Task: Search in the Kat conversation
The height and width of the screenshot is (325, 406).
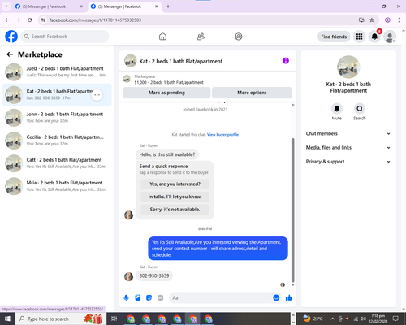Action: click(360, 109)
